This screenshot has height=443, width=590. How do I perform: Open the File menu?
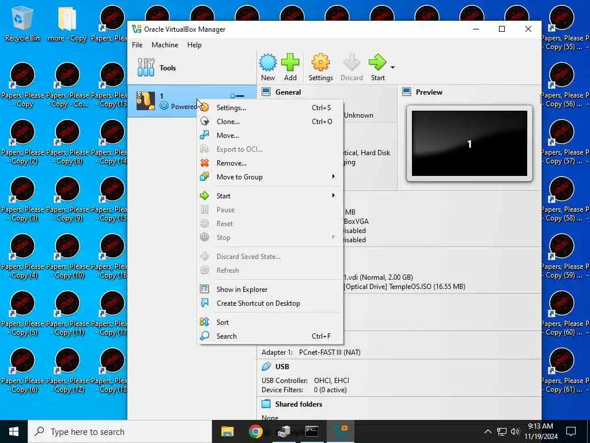[137, 45]
